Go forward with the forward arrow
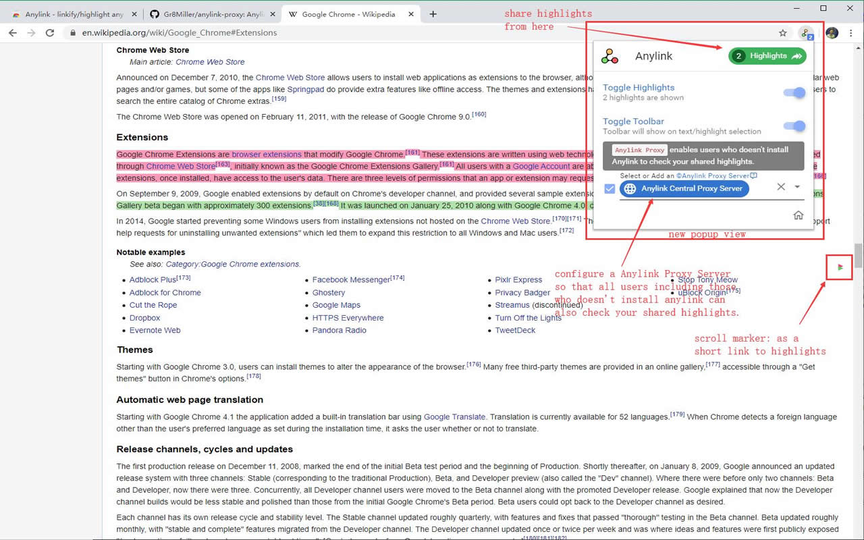This screenshot has width=864, height=540. [x=31, y=32]
